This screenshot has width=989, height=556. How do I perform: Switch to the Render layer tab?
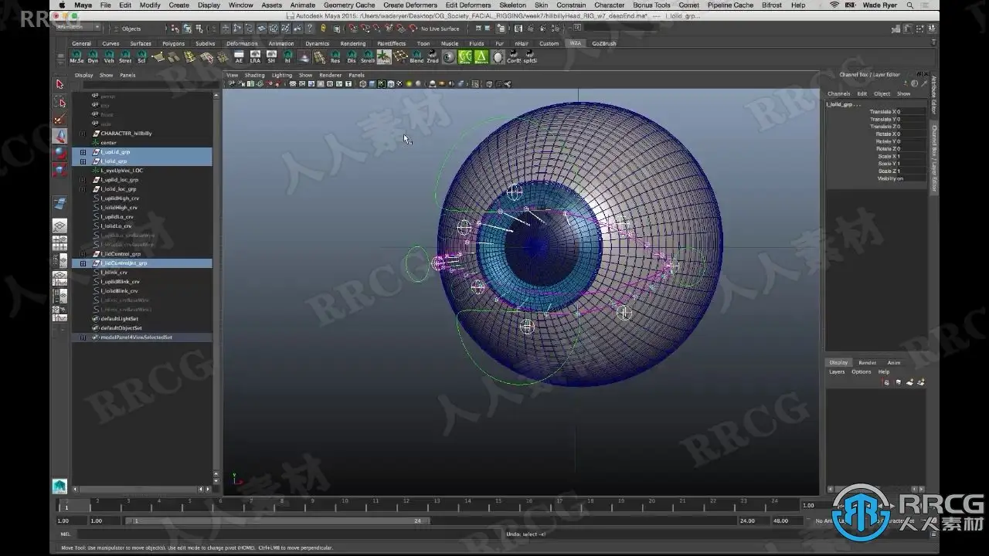(868, 362)
